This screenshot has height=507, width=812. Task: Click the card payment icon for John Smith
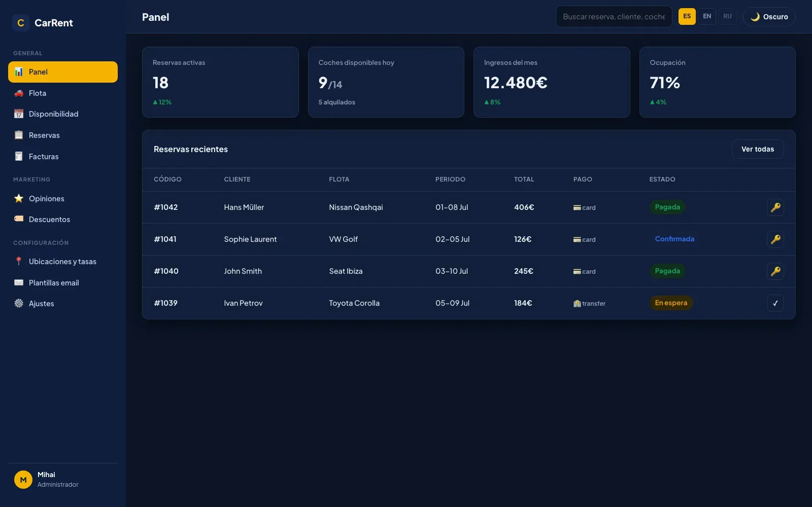coord(577,272)
